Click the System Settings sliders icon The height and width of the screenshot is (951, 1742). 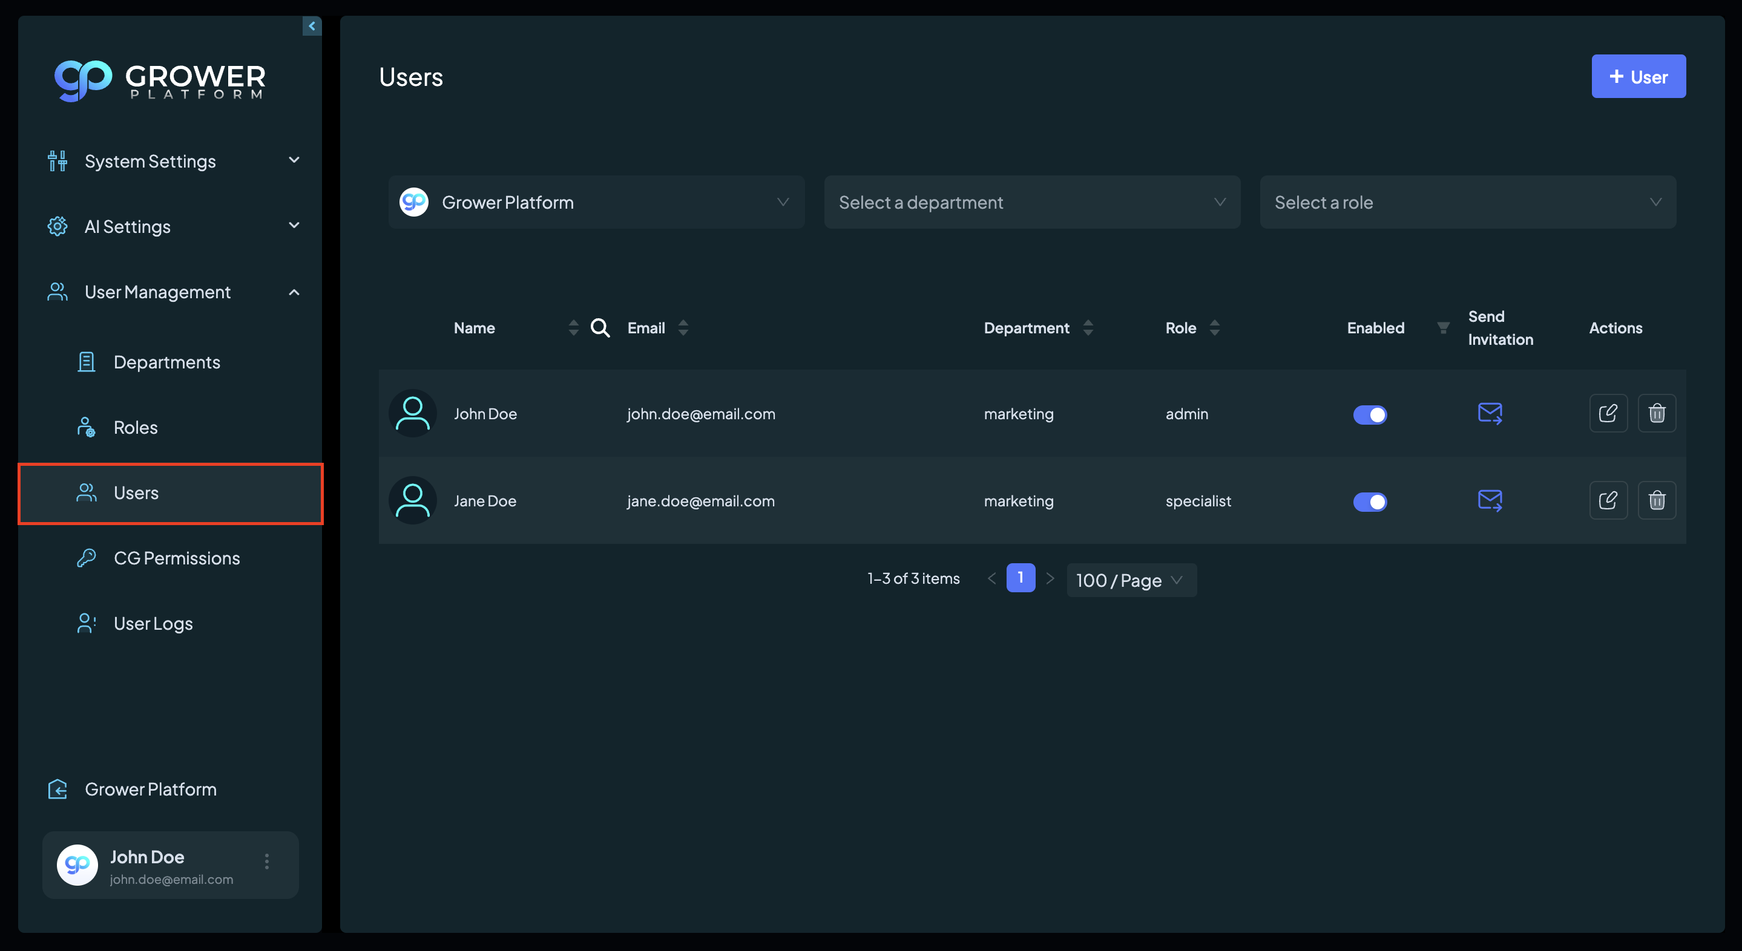pos(58,161)
